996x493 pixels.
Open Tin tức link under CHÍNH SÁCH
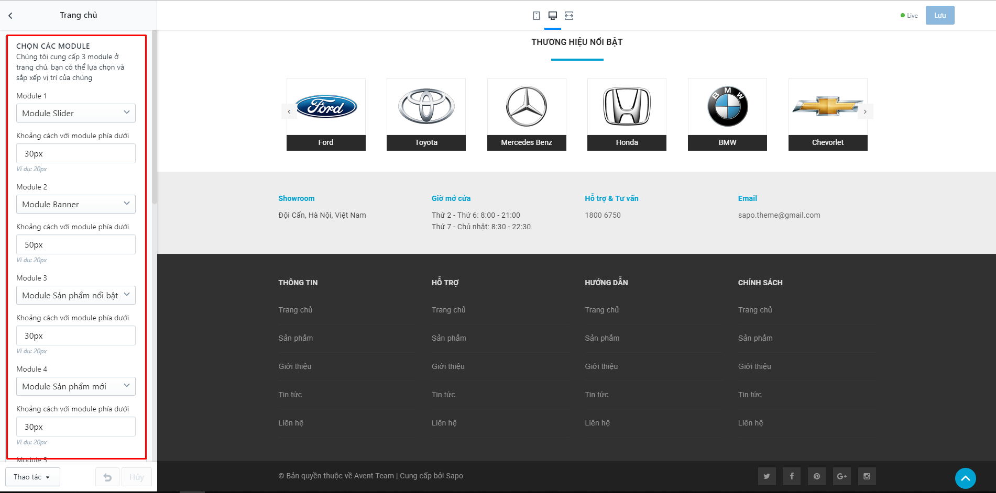(x=750, y=395)
